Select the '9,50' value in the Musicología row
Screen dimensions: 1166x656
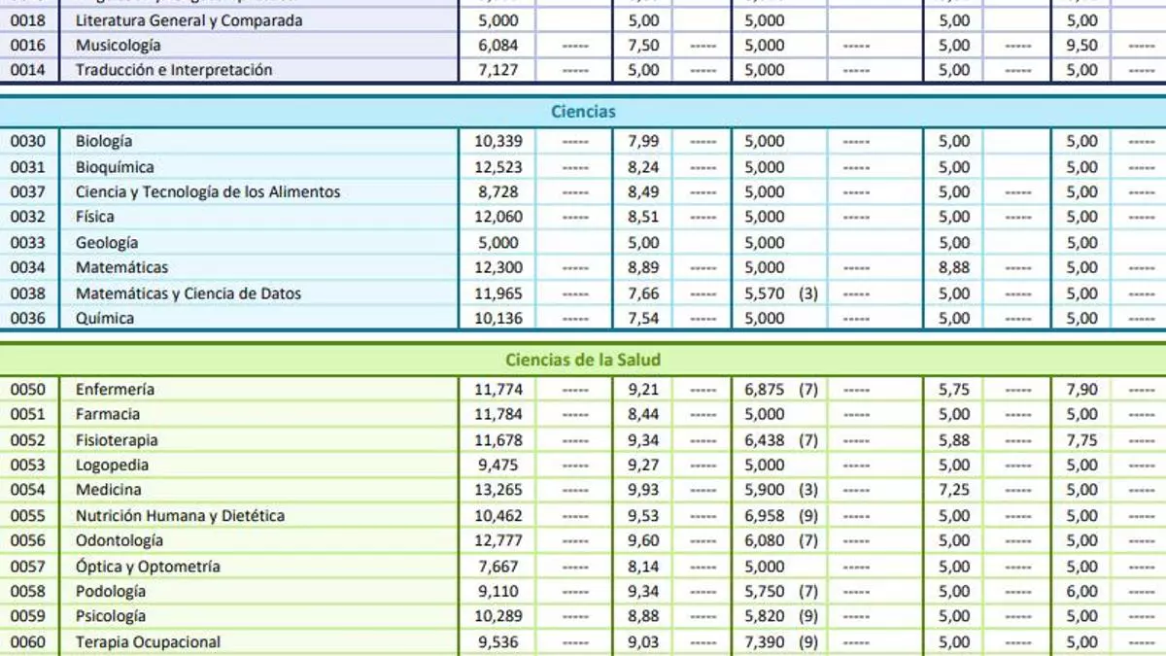click(x=1082, y=45)
